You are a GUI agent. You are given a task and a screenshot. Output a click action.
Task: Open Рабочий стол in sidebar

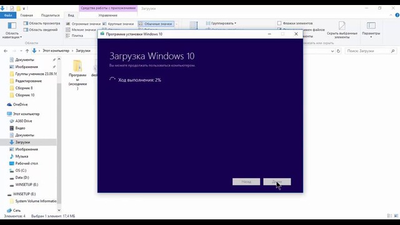26,164
